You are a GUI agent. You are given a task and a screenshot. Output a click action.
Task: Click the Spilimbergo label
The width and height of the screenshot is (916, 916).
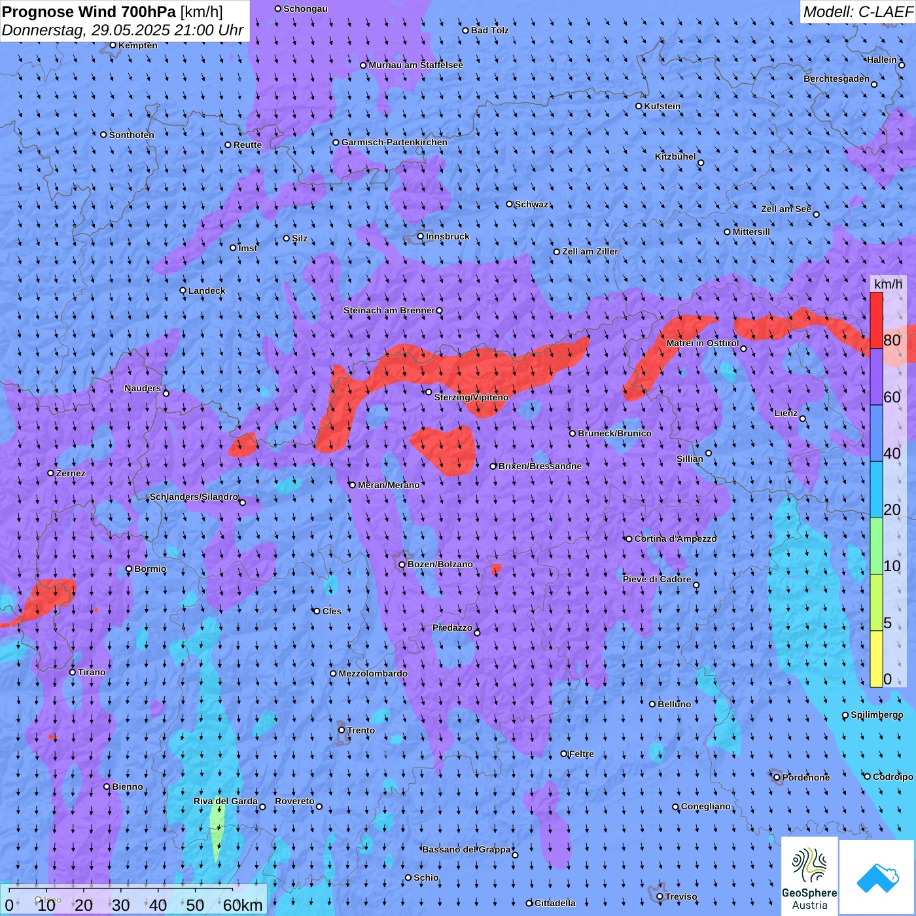click(877, 714)
